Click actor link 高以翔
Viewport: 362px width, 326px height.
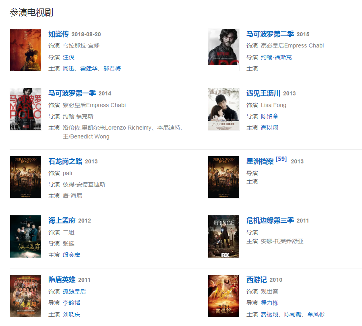269,128
